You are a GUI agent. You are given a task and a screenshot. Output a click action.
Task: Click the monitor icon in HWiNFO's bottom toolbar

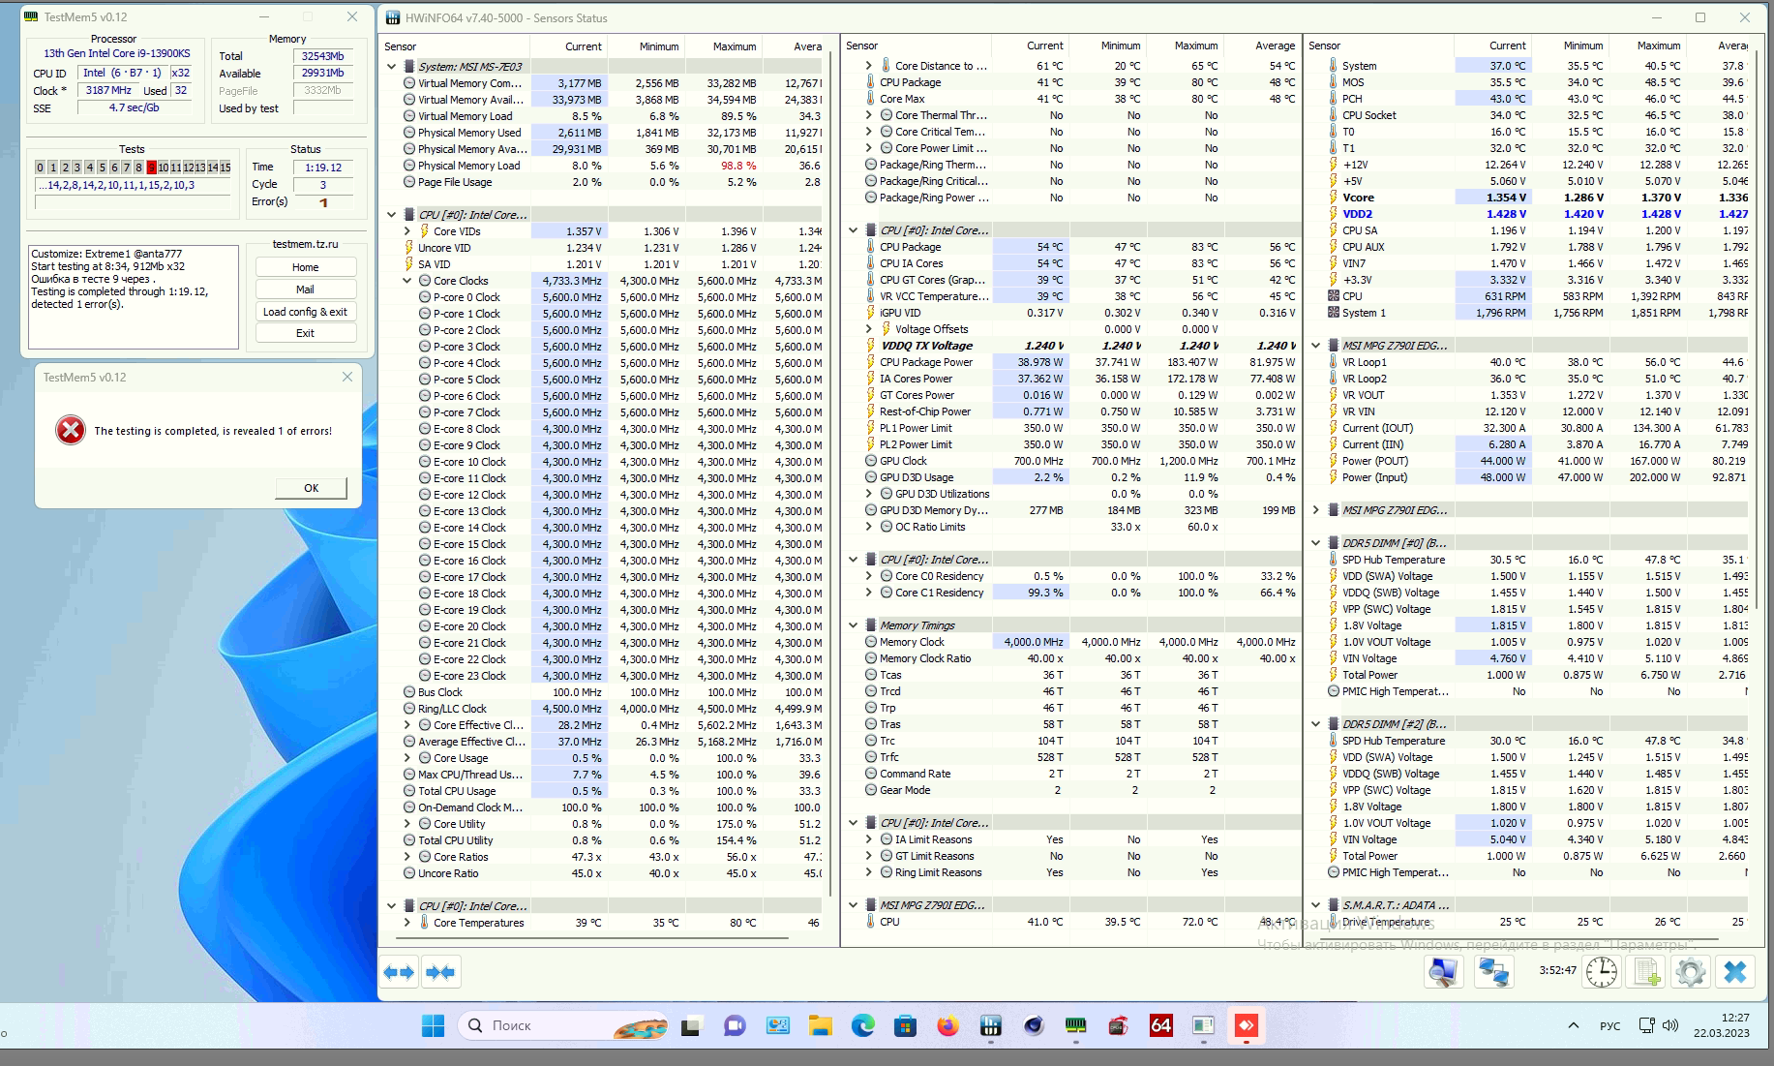tap(1443, 971)
